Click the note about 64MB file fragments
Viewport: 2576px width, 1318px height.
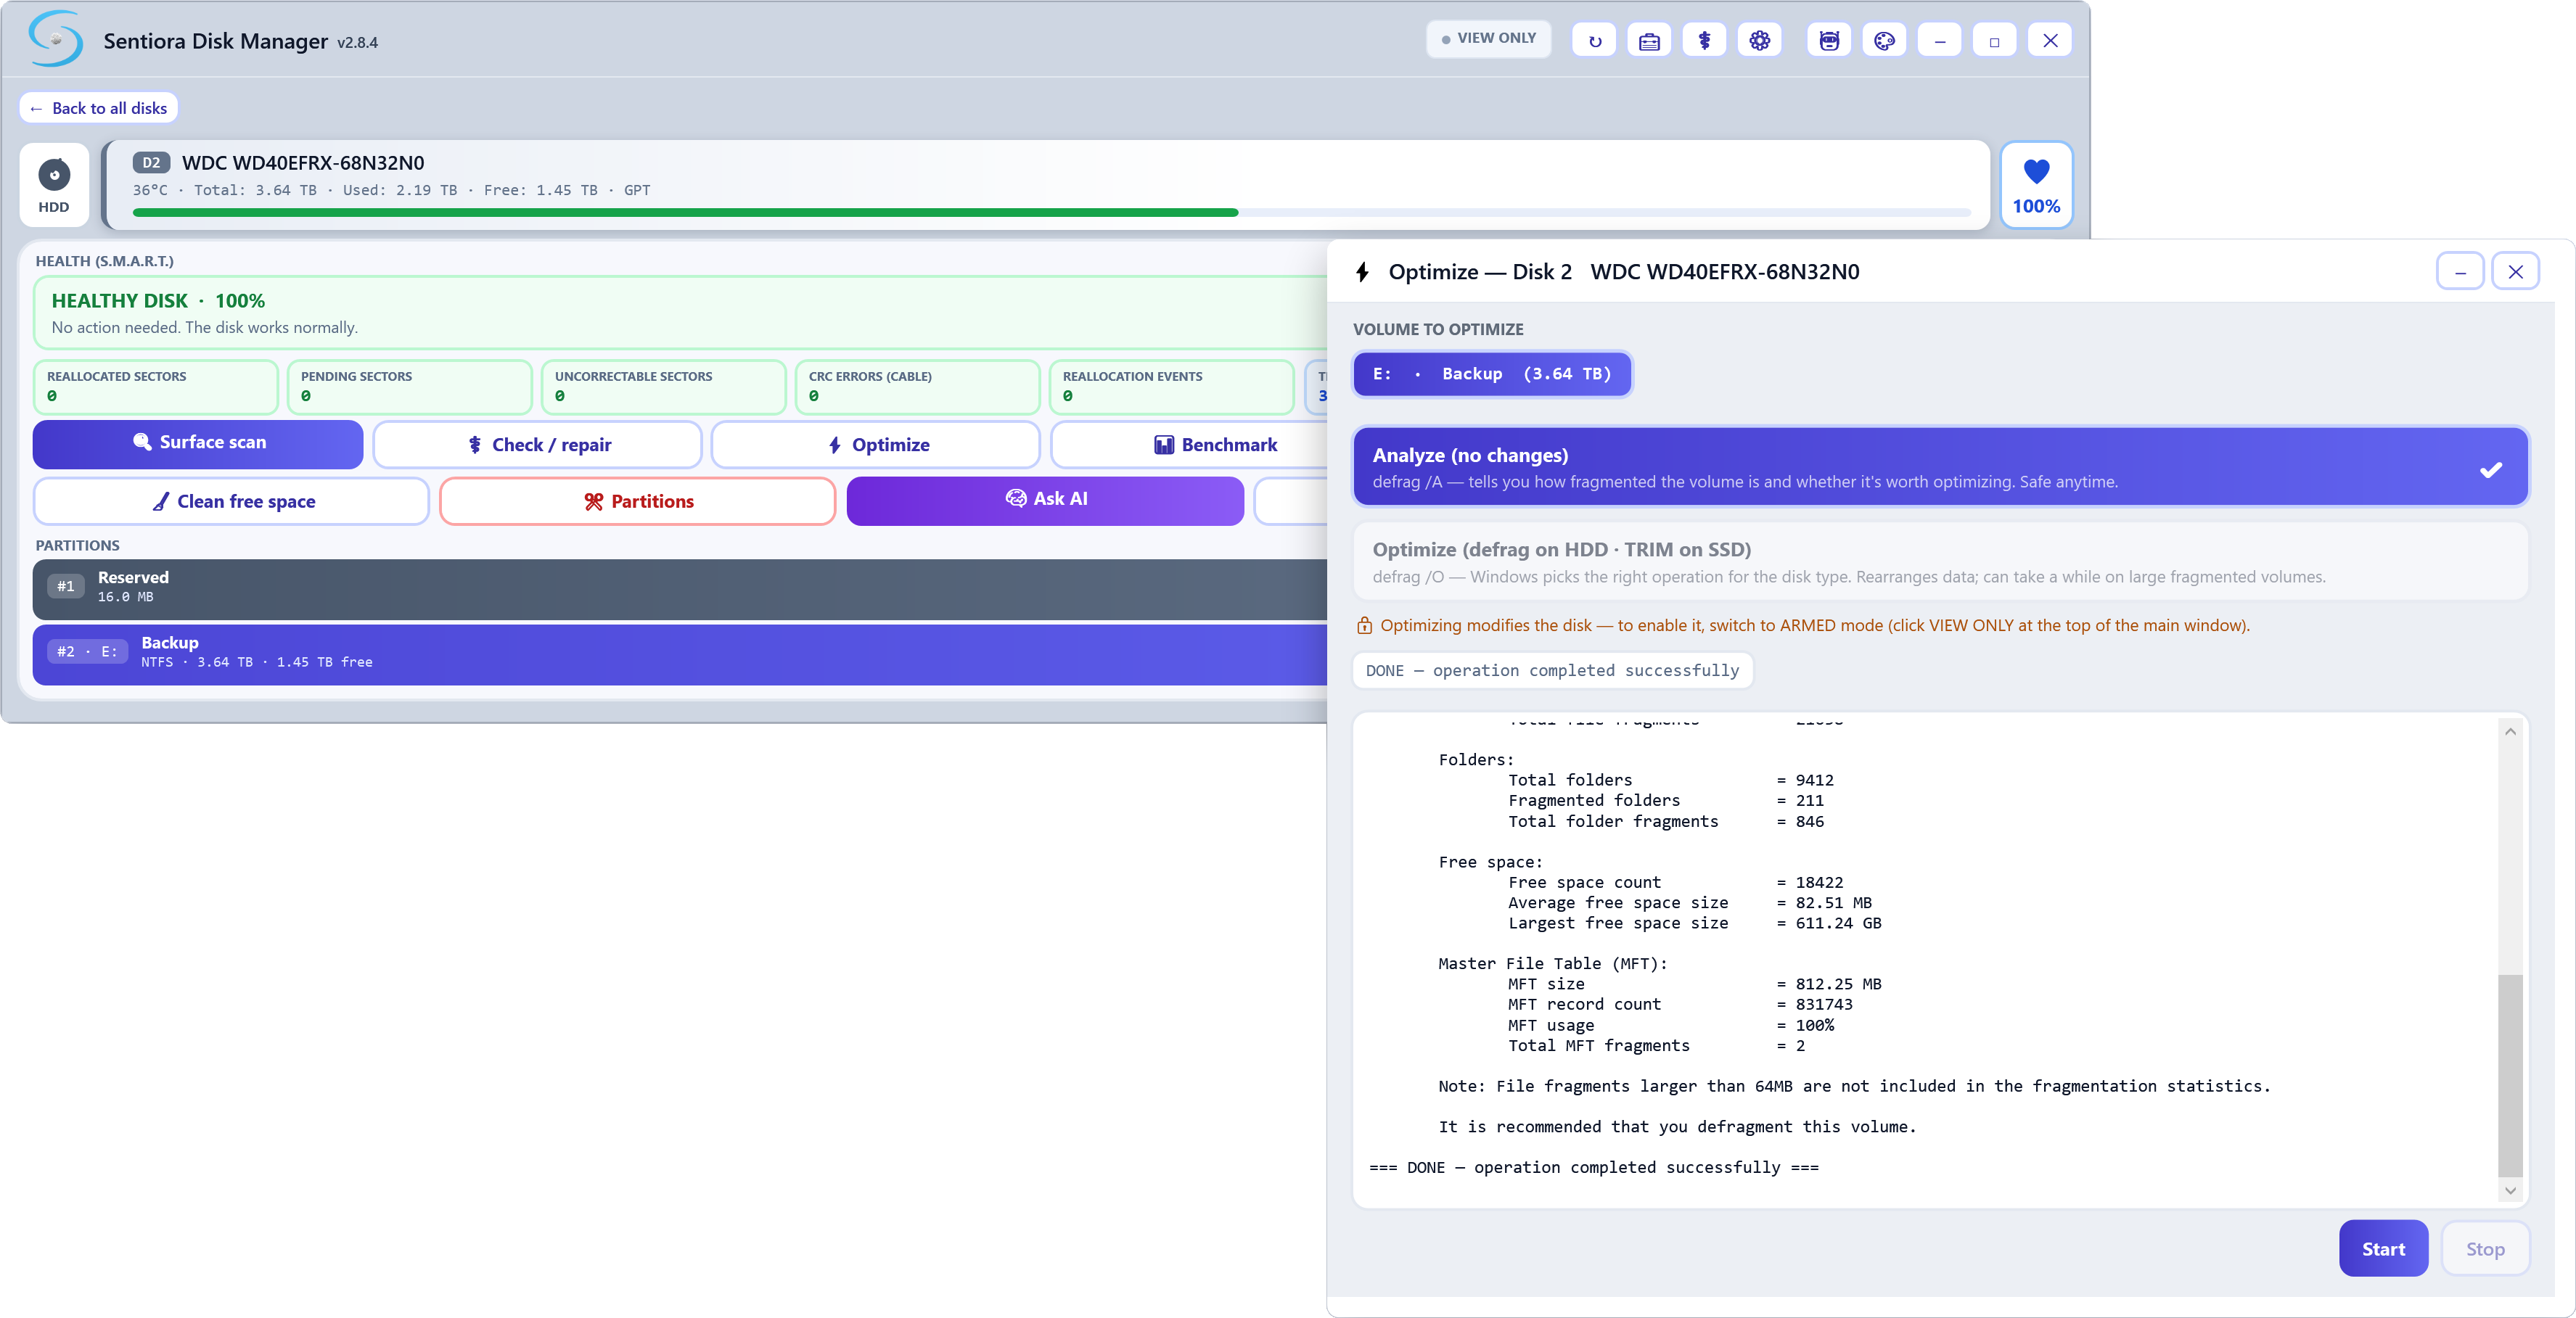(1854, 1086)
